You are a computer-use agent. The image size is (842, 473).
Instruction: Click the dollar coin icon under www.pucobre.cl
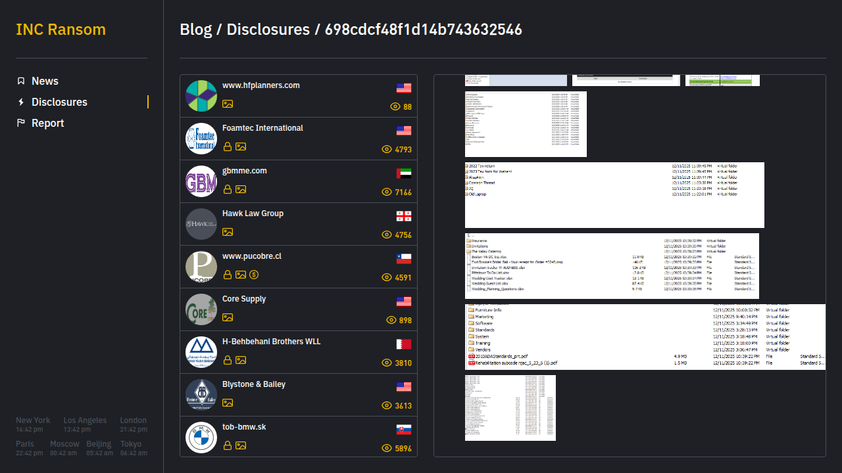(x=254, y=275)
